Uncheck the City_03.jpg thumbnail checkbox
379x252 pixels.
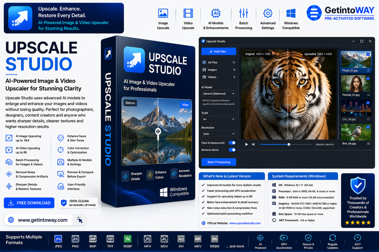coord(368,103)
